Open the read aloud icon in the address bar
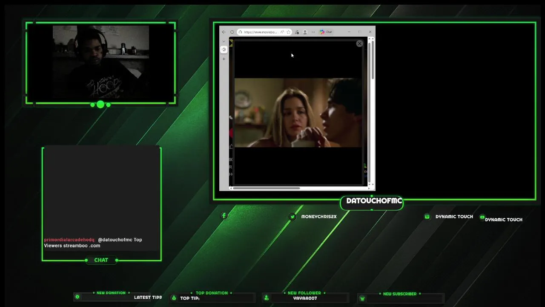 point(282,32)
